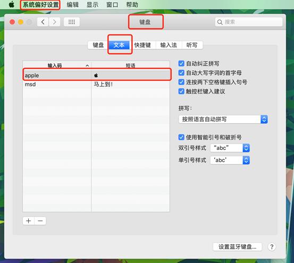Toggle 自动大写字词的首字母 checkbox
Screen dimensions: 294x263
coord(181,73)
